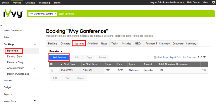
Task: Open the Contacts top menu
Action: click(x=30, y=3)
